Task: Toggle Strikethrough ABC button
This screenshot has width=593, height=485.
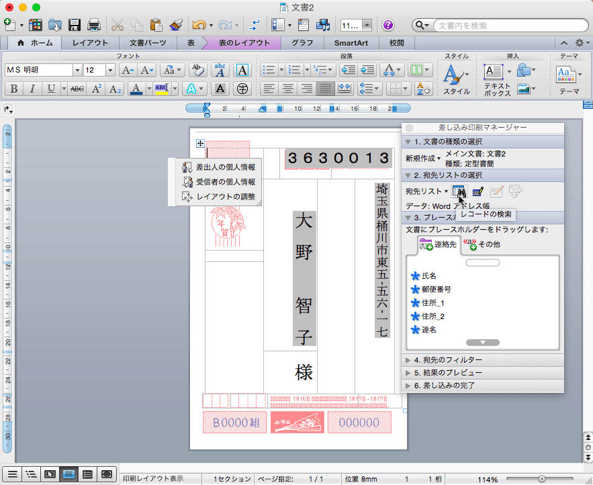Action: tap(77, 89)
